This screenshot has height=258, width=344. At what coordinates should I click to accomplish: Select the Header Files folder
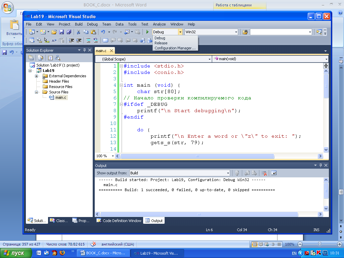click(x=59, y=81)
